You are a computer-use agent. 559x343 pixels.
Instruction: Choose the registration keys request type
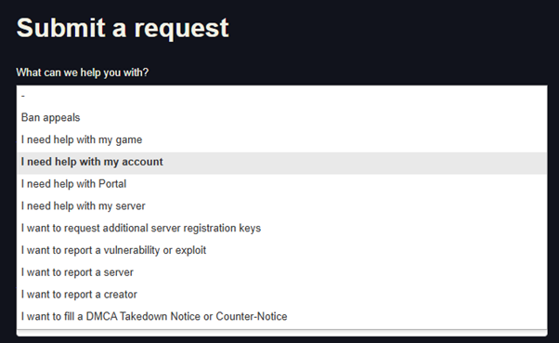click(281, 228)
